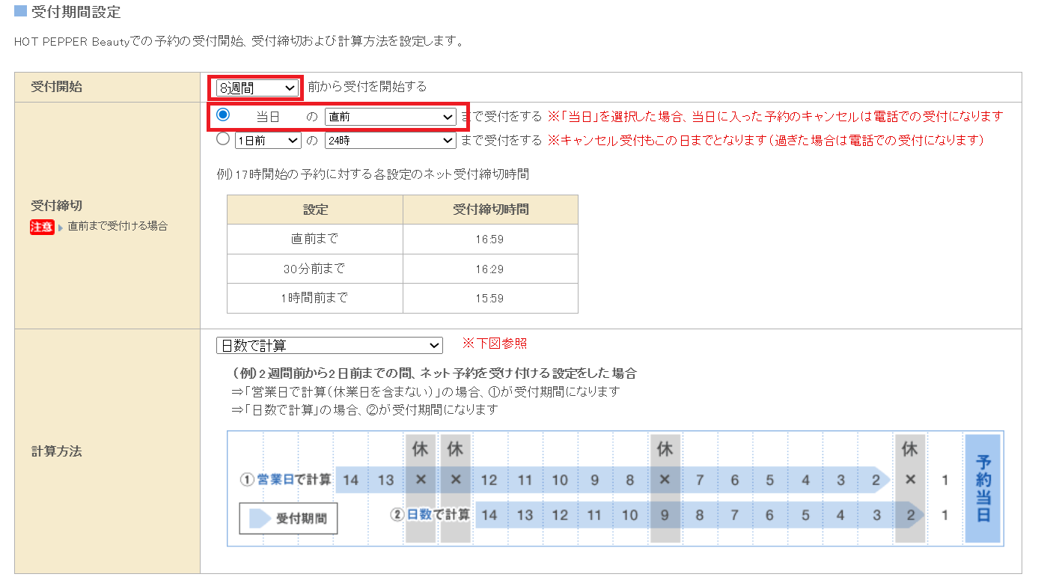
Task: Click the red 注意 badge icon
Action: click(42, 226)
